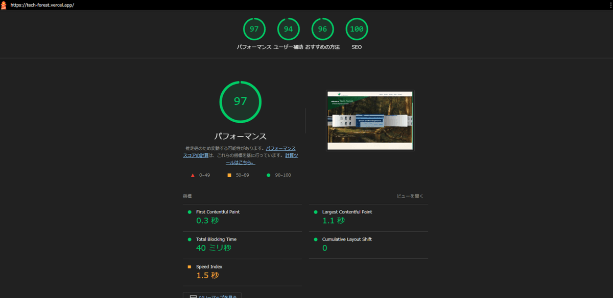The image size is (613, 298).
Task: Click the ツリーマップを見る button
Action: click(211, 296)
